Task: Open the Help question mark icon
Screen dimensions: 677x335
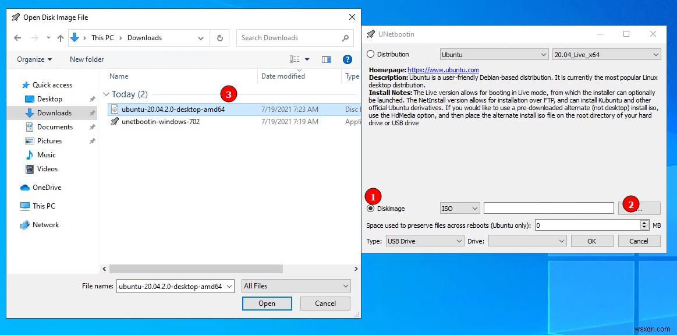Action: pos(347,59)
